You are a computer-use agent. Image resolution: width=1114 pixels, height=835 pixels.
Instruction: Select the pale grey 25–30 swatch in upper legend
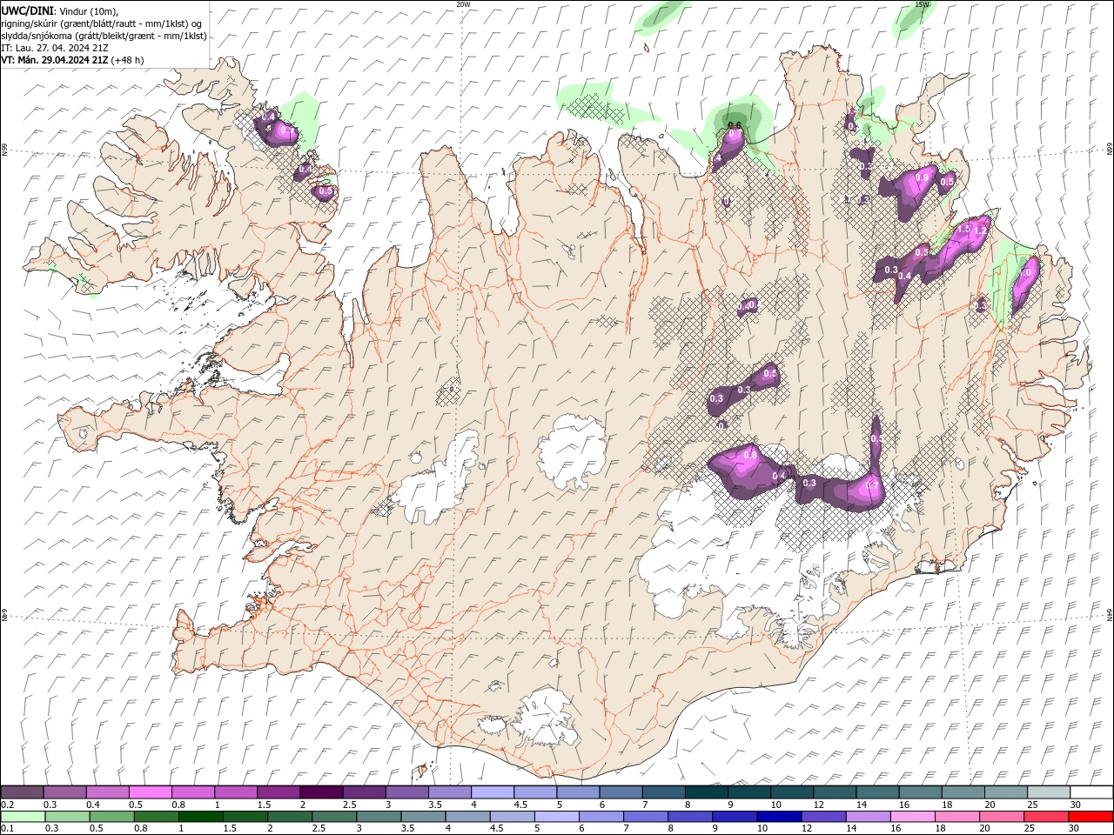tap(1049, 792)
